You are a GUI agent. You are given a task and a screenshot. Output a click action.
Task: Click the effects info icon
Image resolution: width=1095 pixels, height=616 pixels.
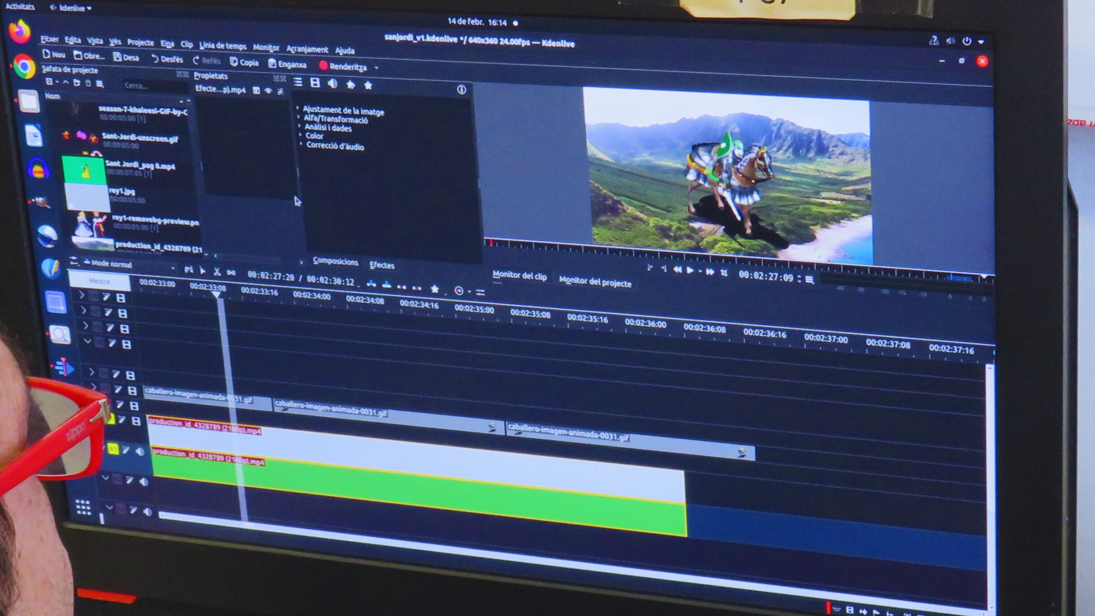pyautogui.click(x=462, y=89)
